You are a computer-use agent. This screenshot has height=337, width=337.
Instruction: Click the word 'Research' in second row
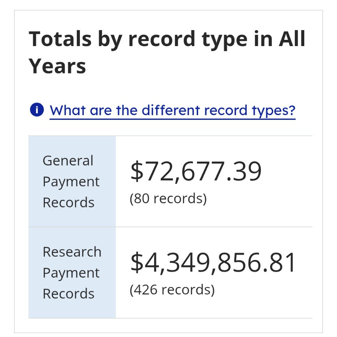pos(72,252)
